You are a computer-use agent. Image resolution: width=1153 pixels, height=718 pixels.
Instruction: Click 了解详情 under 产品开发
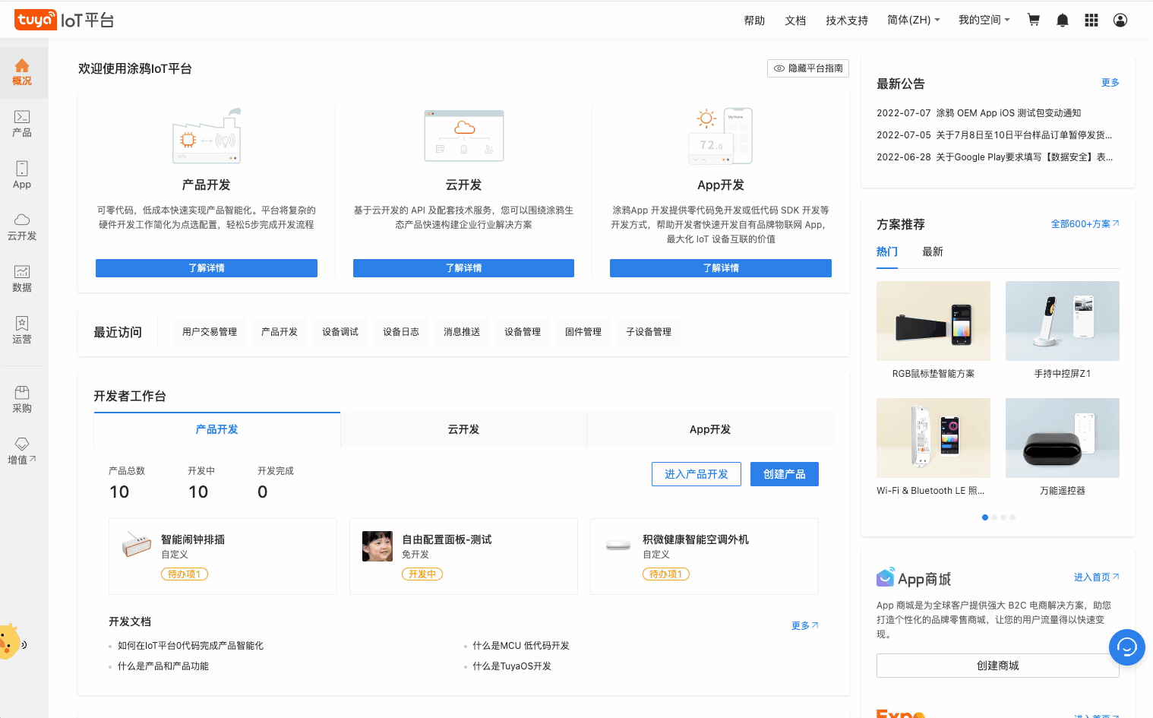[x=207, y=268]
